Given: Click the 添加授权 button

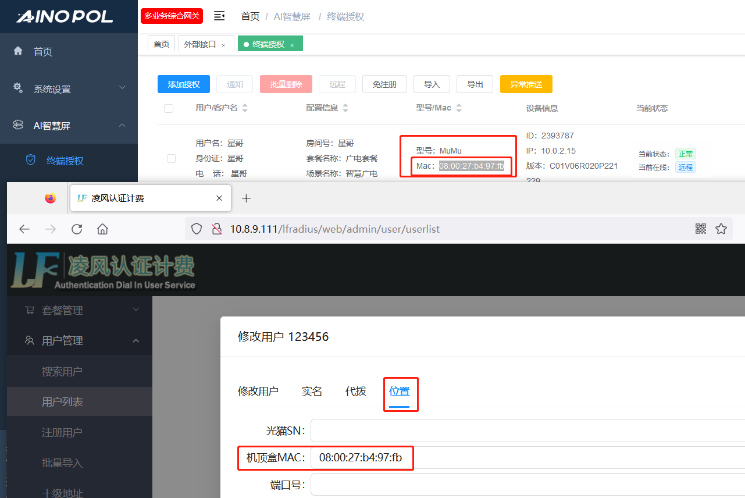Looking at the screenshot, I should click(x=184, y=84).
